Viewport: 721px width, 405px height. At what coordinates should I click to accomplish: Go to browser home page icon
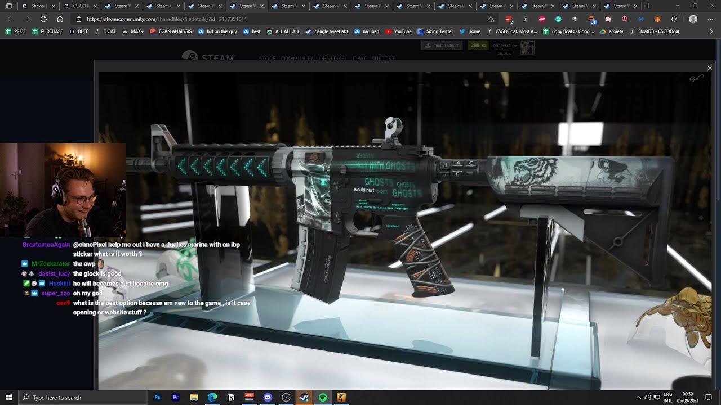[x=60, y=19]
